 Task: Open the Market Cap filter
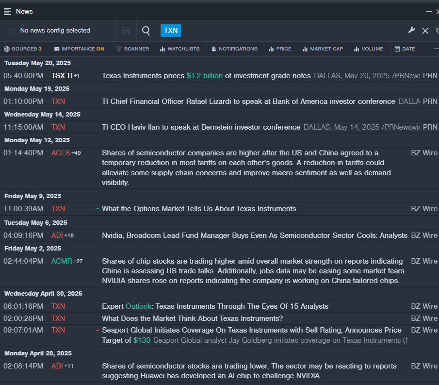(323, 49)
